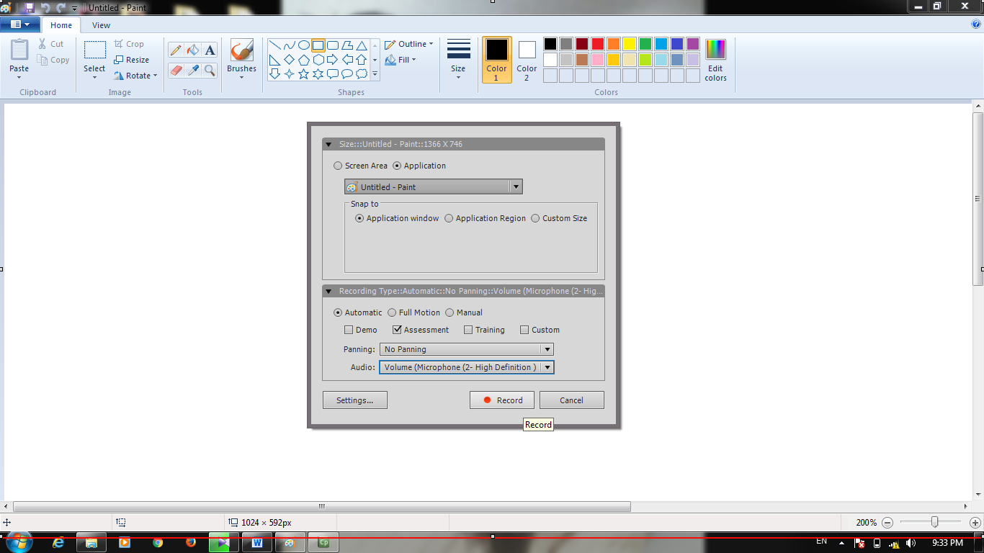Select the Color 1 button
This screenshot has height=553, width=984.
(497, 60)
